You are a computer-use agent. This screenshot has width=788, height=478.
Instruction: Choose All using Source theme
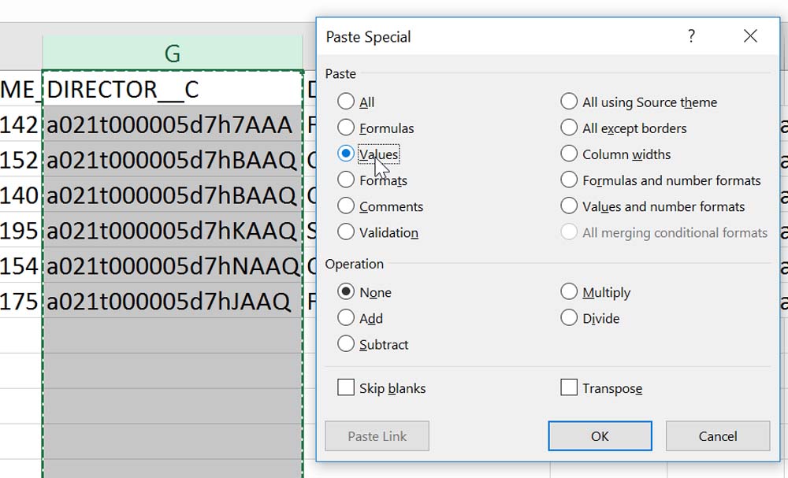569,102
